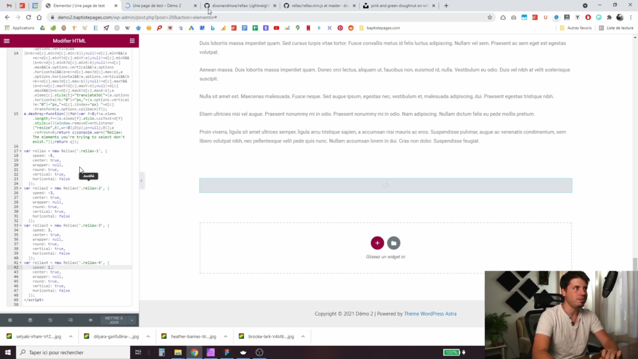Collapse the Elementor side panel handle
This screenshot has height=359, width=638.
click(x=141, y=181)
